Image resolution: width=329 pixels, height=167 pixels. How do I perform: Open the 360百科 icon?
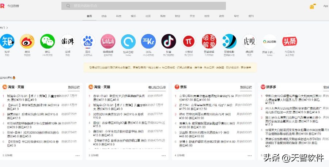(269, 41)
